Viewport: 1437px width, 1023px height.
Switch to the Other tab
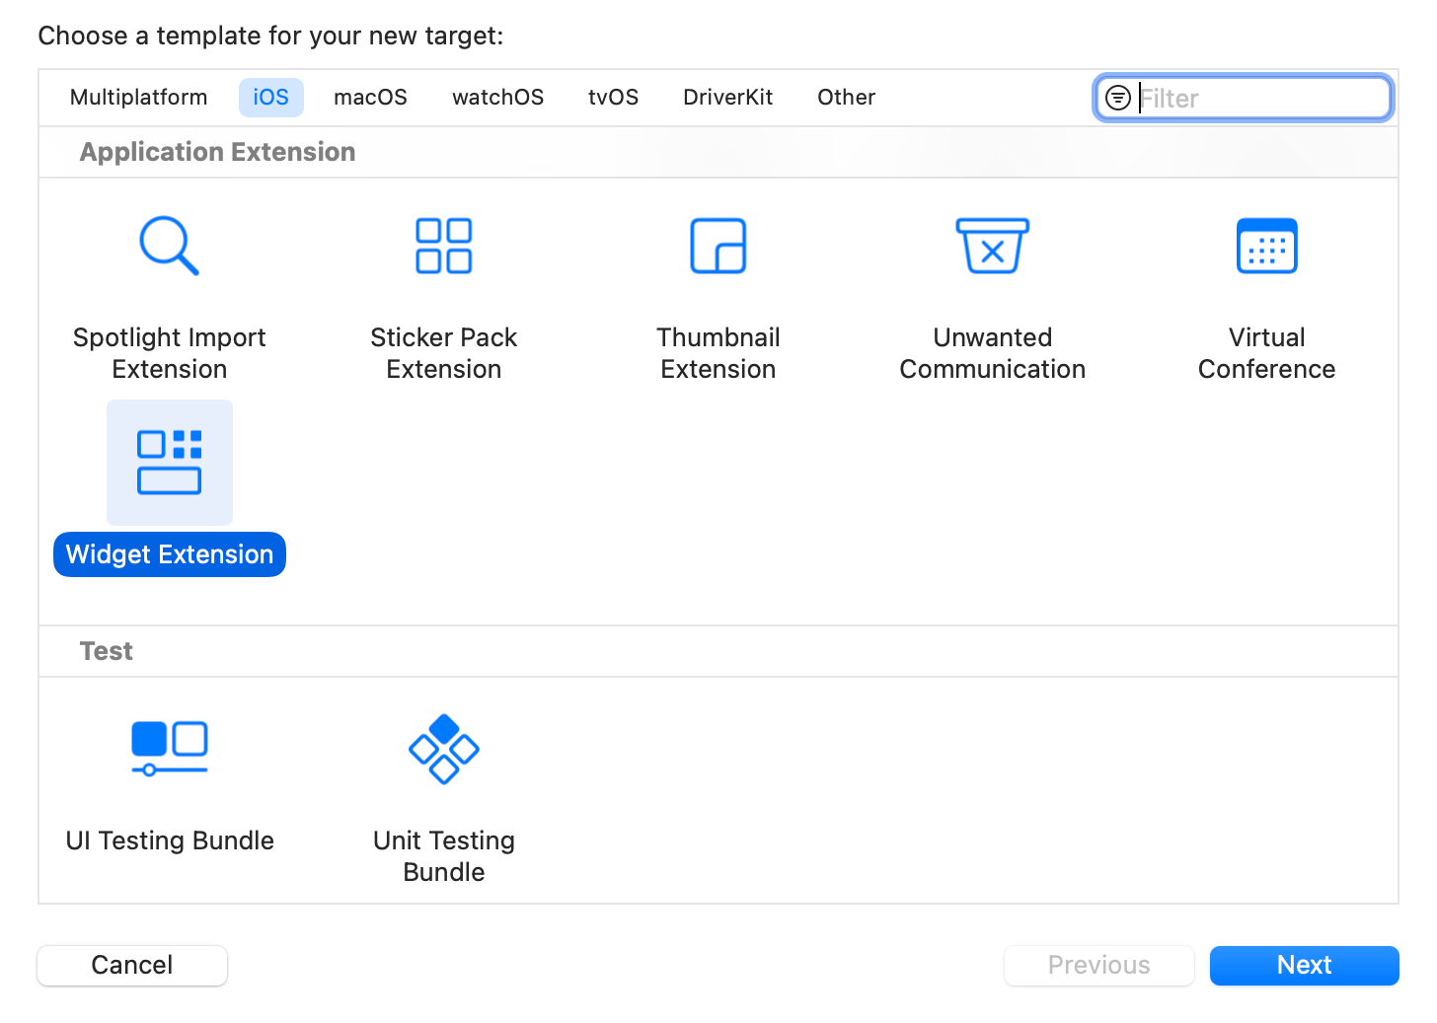[846, 98]
